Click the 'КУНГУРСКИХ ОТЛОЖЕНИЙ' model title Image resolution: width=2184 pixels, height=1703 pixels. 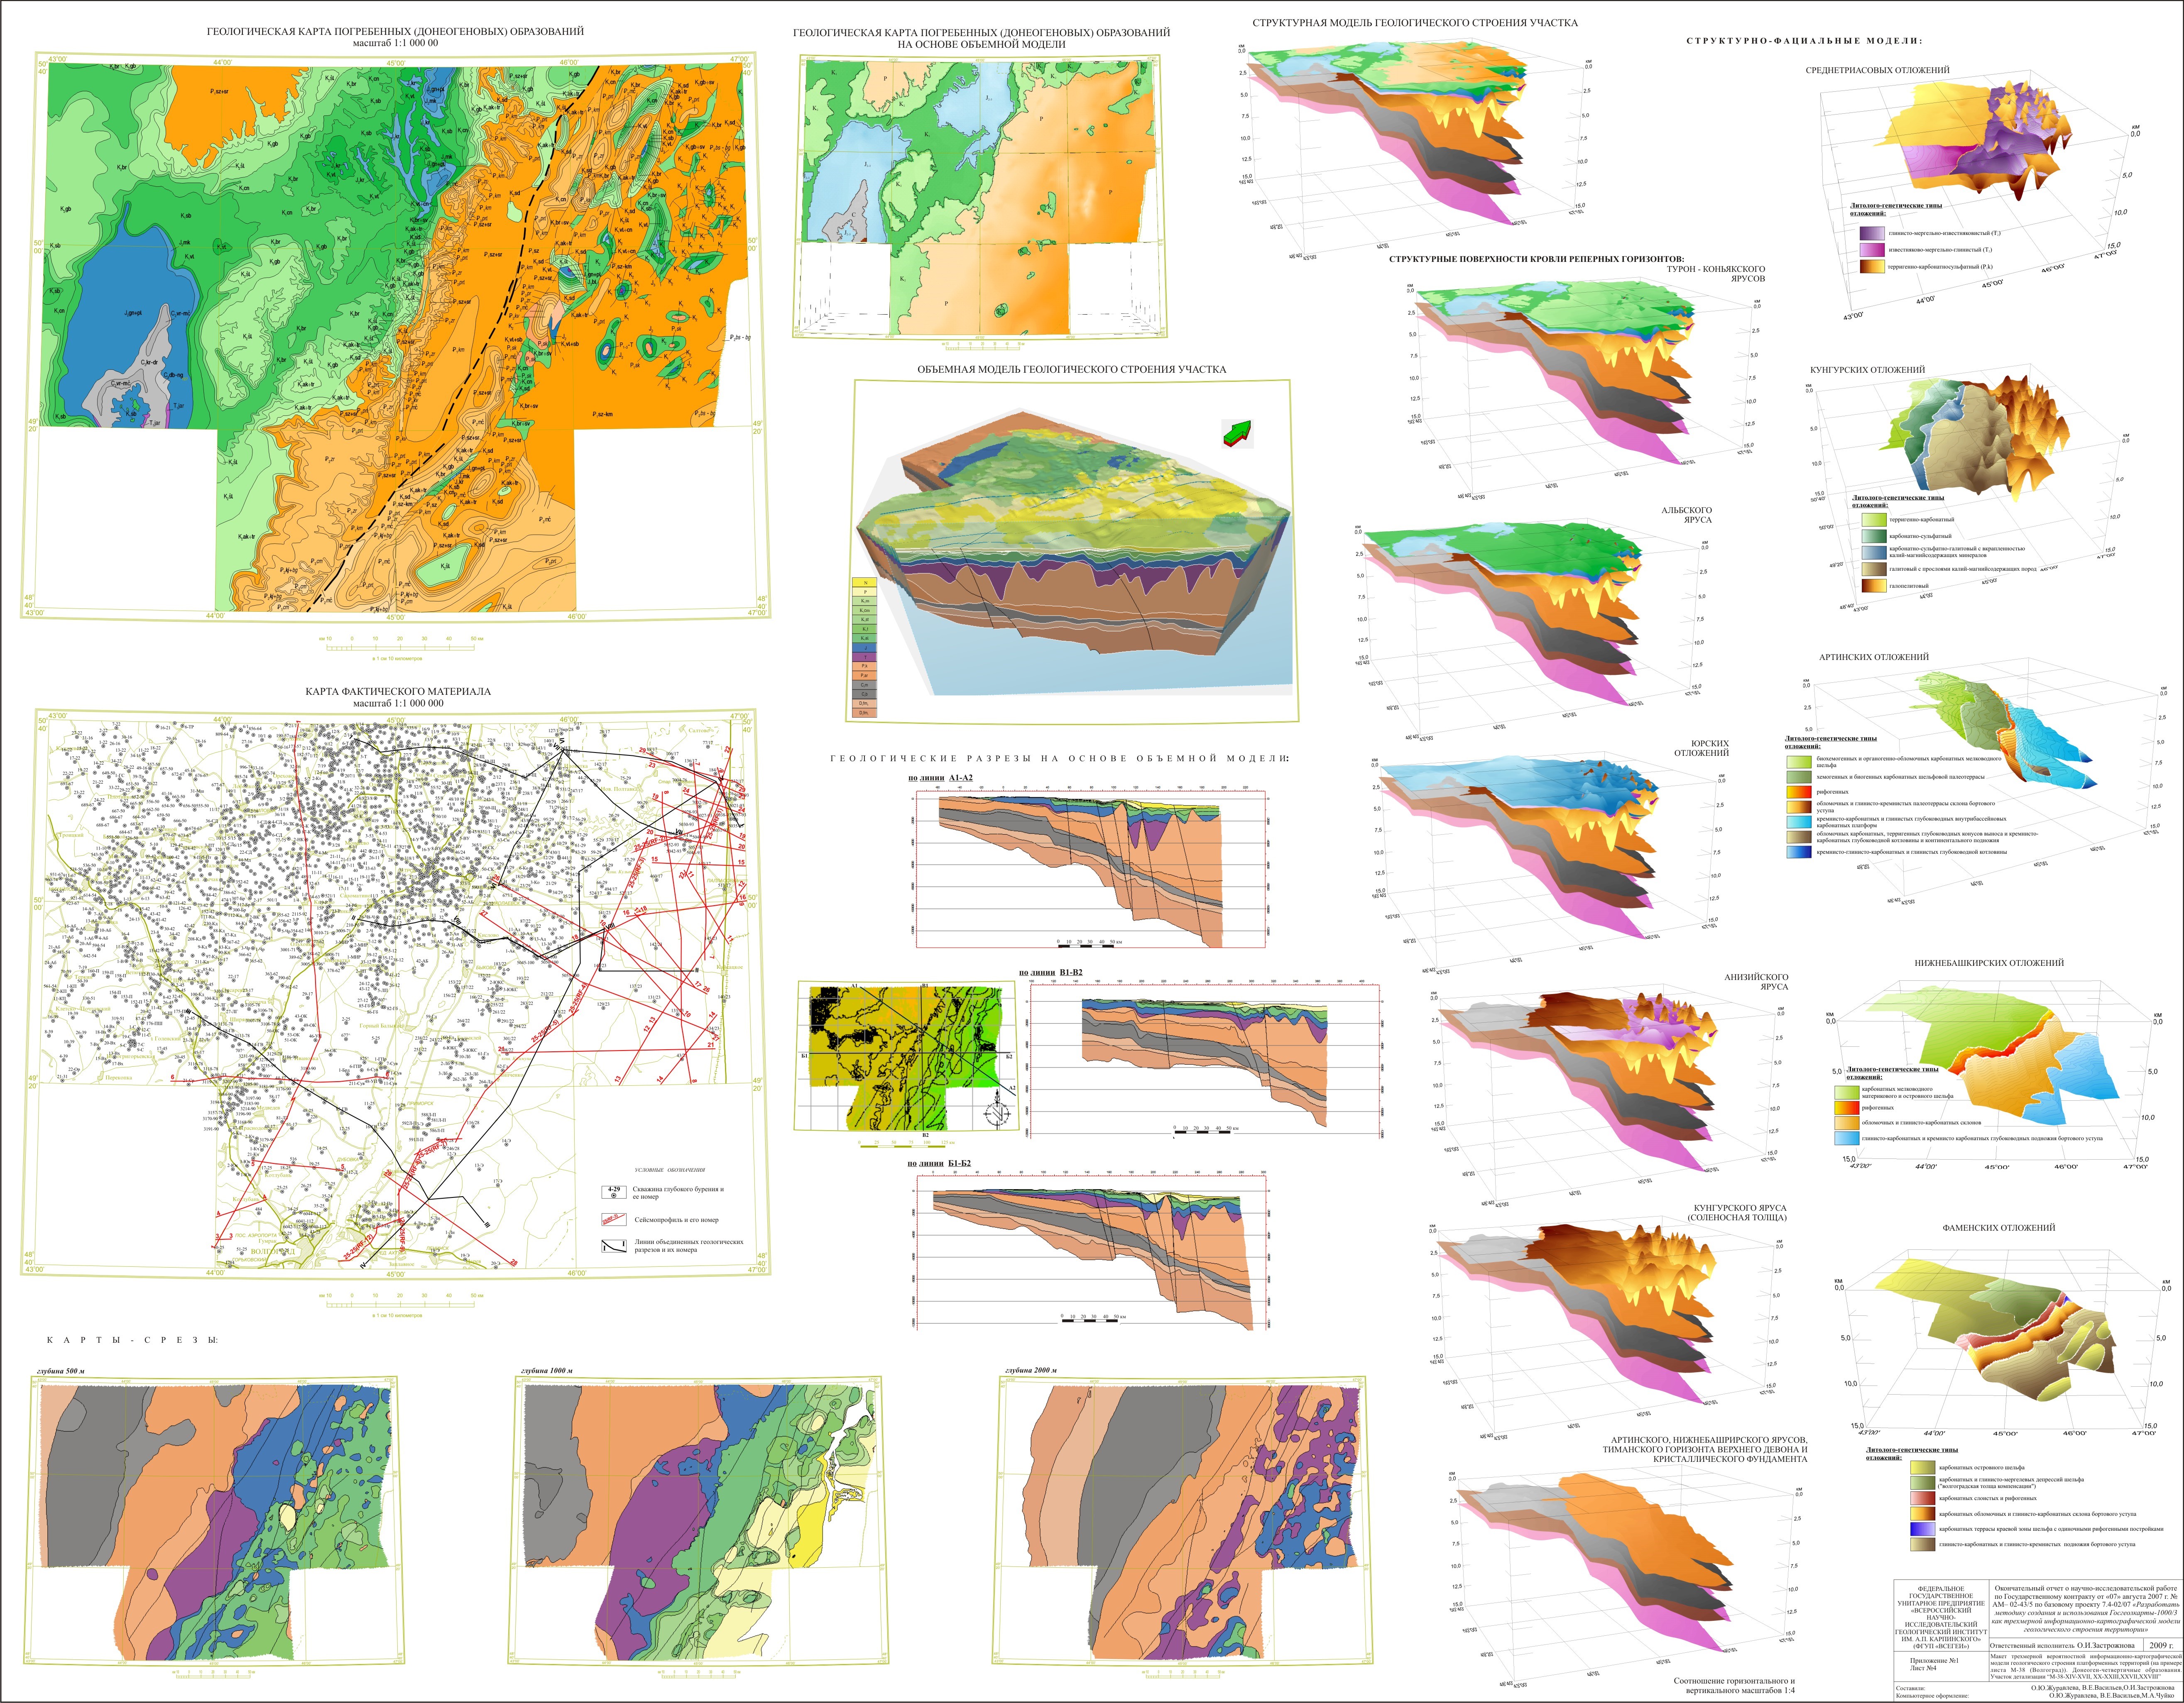click(x=1867, y=370)
